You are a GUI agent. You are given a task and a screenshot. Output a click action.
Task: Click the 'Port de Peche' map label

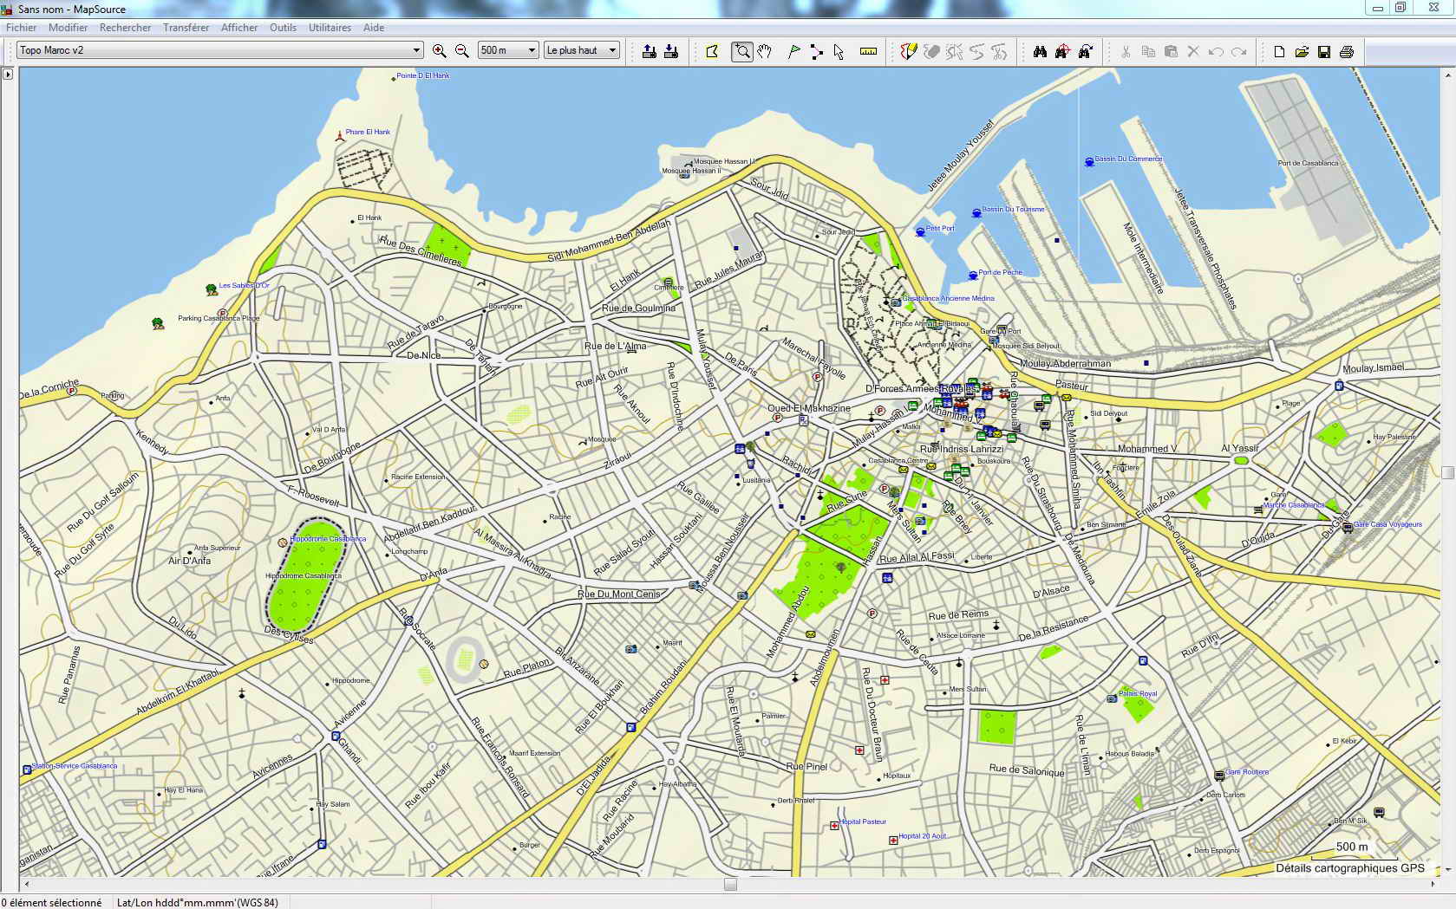[x=1000, y=272]
